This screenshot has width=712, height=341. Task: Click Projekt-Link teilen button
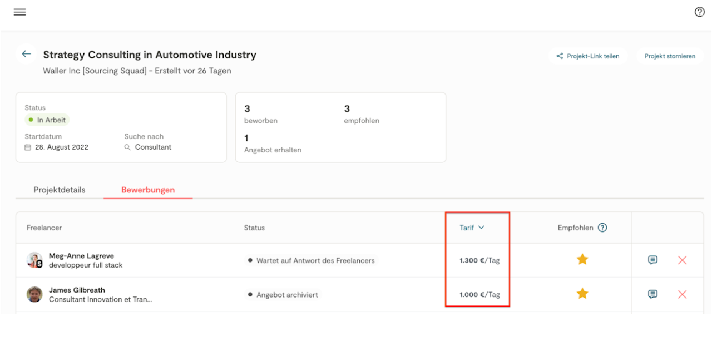point(588,56)
